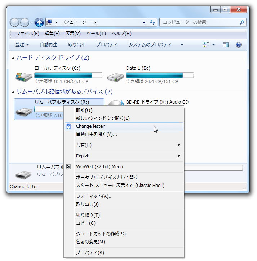Collapse the Removable Storage Devices group
This screenshot has width=257, height=261.
[13, 92]
